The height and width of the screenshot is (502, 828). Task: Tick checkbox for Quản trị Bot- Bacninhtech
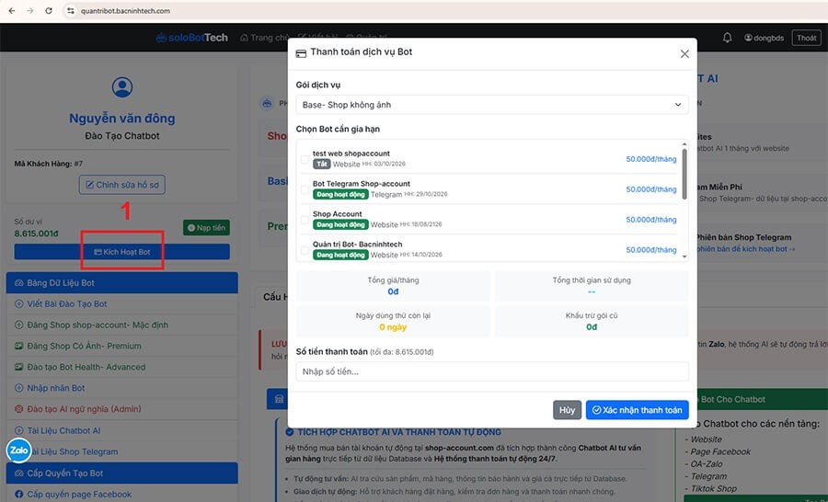[305, 250]
